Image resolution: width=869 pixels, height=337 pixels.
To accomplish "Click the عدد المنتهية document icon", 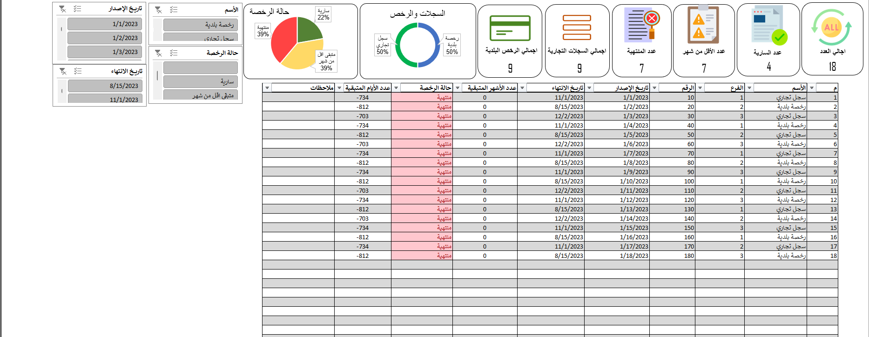I will tap(641, 25).
